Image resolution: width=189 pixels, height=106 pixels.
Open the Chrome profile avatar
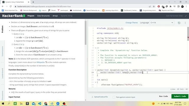click(x=183, y=6)
